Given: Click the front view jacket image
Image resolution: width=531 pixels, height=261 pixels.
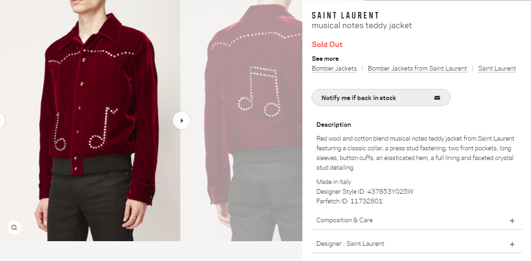Looking at the screenshot, I should (90, 120).
